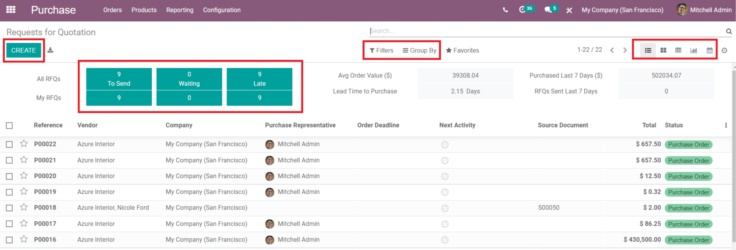Filter My RFQs late count
The width and height of the screenshot is (736, 250).
point(259,98)
